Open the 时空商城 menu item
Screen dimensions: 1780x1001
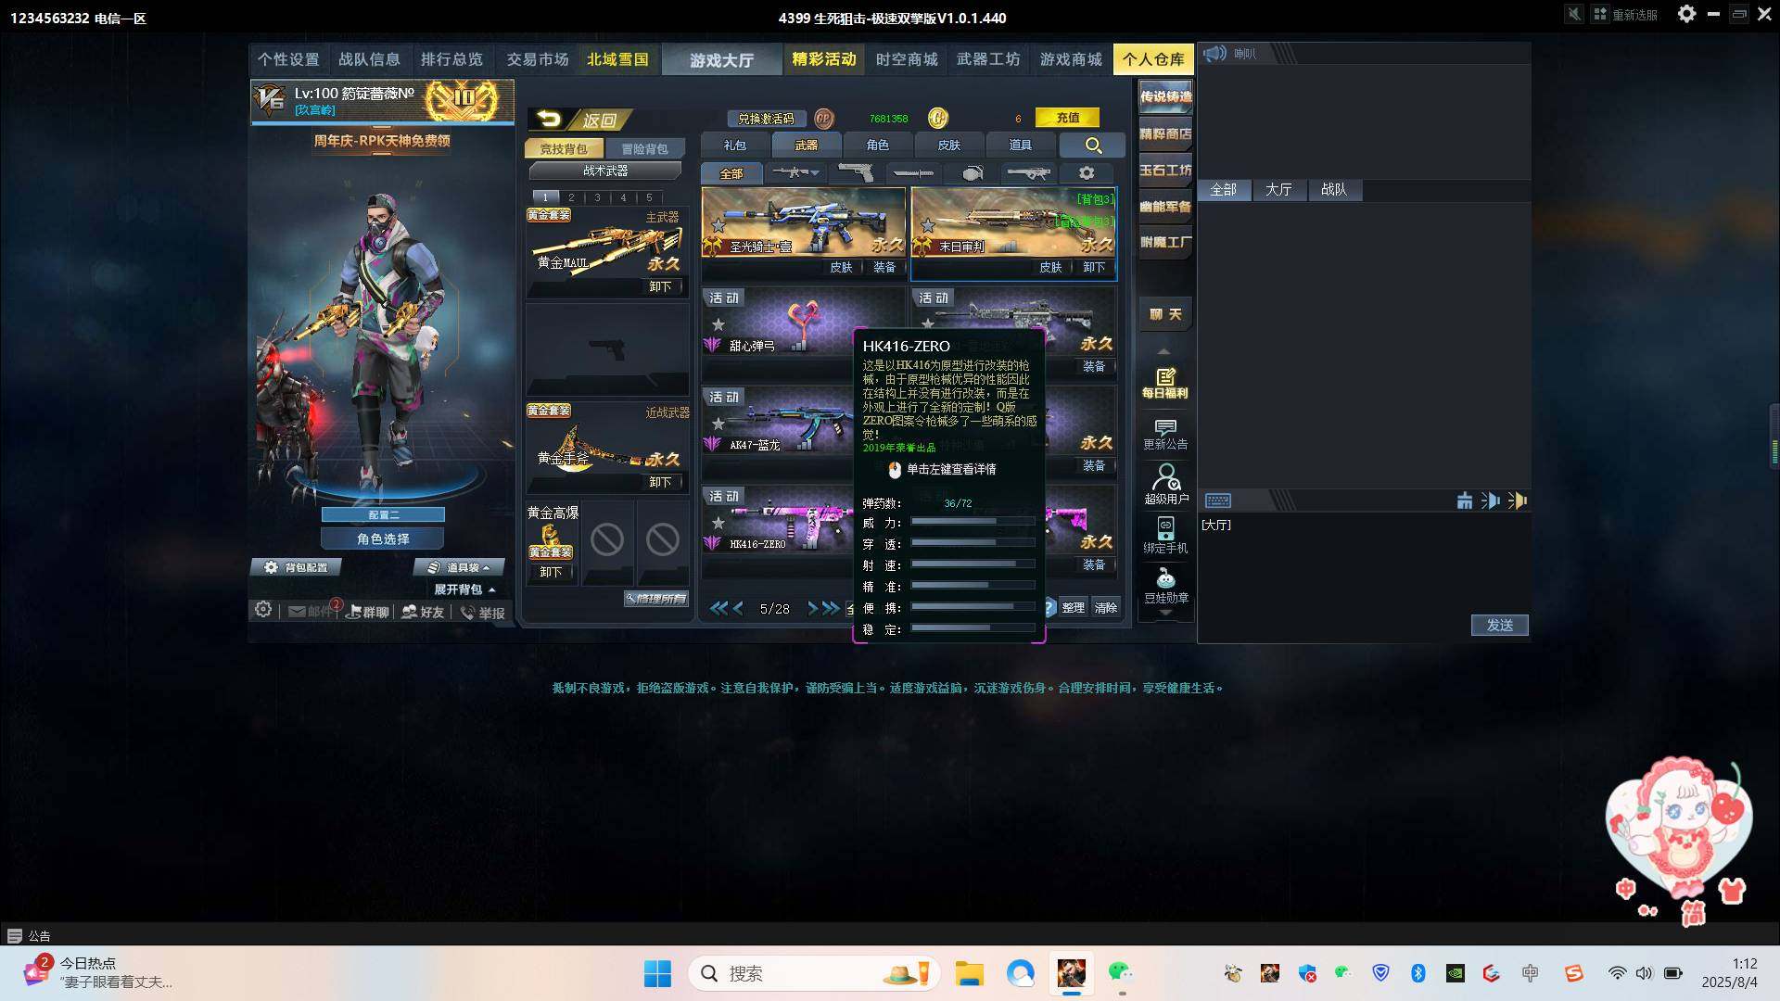(x=907, y=58)
